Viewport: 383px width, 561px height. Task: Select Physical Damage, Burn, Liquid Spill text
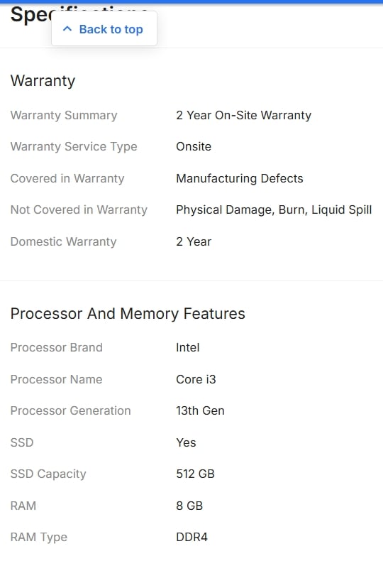[274, 209]
